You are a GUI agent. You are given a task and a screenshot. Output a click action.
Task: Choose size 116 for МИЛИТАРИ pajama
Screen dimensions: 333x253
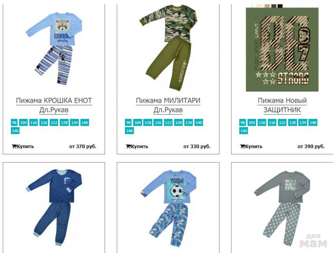(158, 122)
